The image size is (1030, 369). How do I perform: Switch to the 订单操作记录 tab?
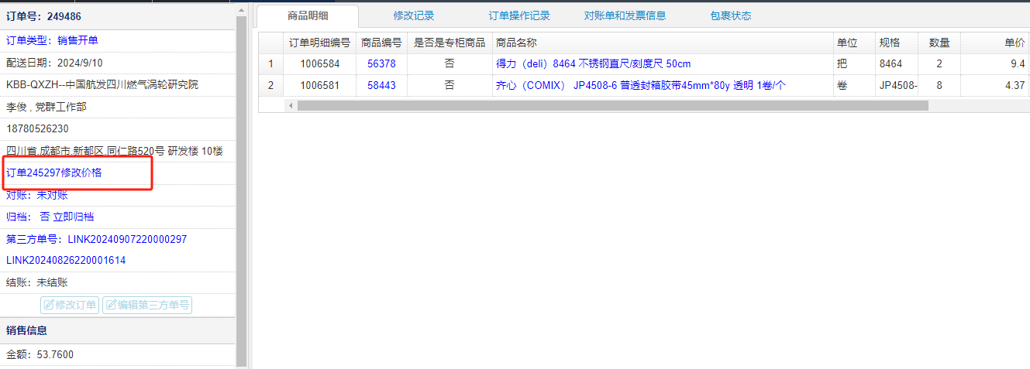[x=519, y=15]
